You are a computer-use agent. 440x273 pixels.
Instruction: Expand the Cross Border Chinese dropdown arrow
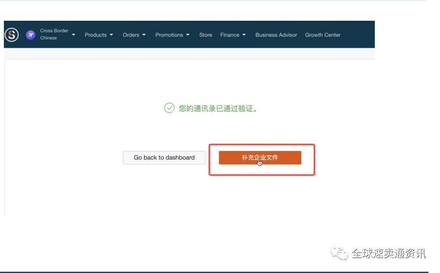(x=73, y=35)
